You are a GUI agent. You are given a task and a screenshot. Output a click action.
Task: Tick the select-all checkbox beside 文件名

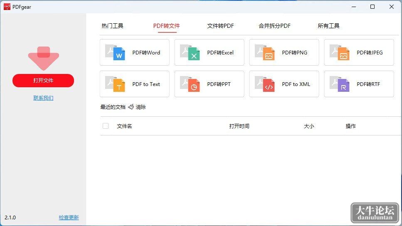coord(105,126)
